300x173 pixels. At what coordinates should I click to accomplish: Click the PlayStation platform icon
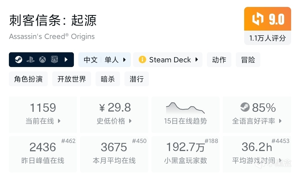click(x=31, y=60)
